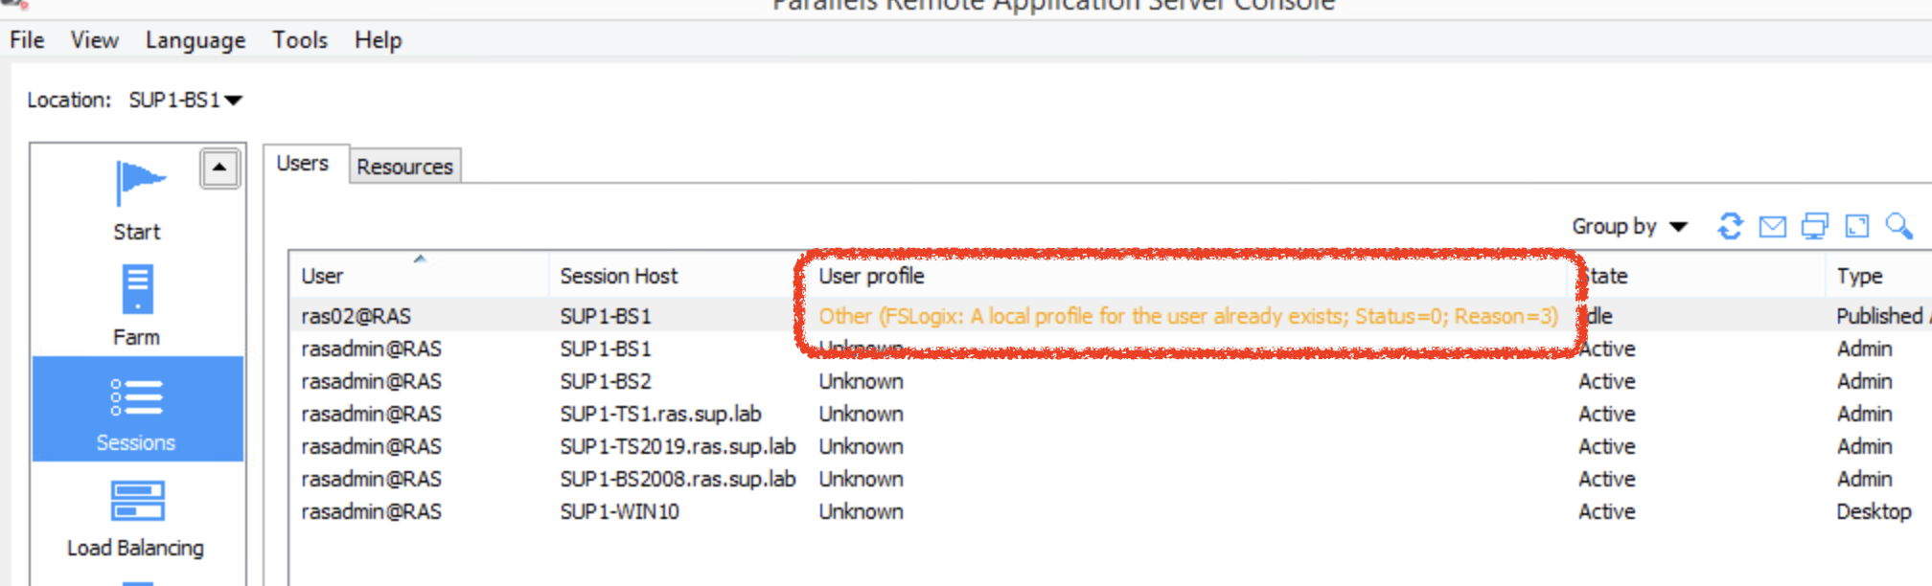Click the remote control monitors icon
The width and height of the screenshot is (1932, 586).
click(x=1814, y=227)
